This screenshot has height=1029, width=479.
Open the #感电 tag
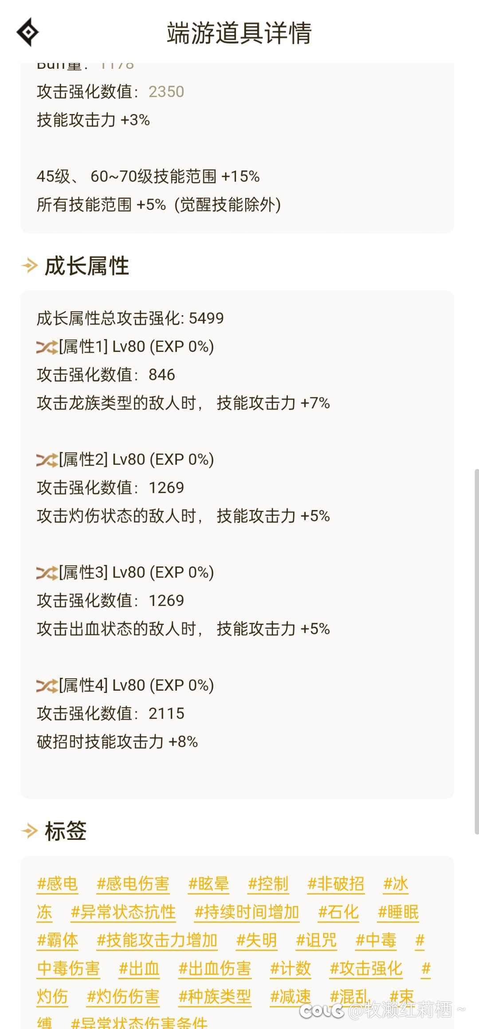(x=58, y=884)
